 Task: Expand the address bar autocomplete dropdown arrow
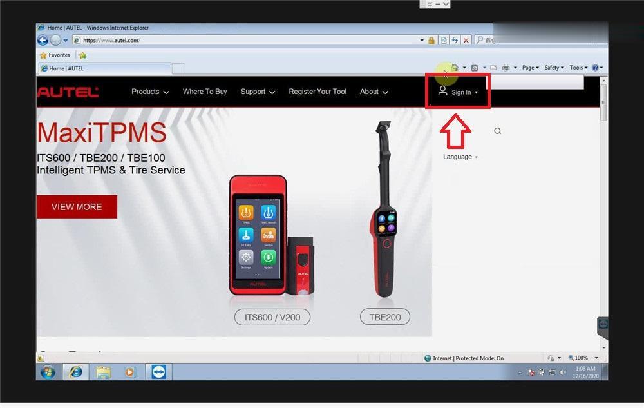422,40
